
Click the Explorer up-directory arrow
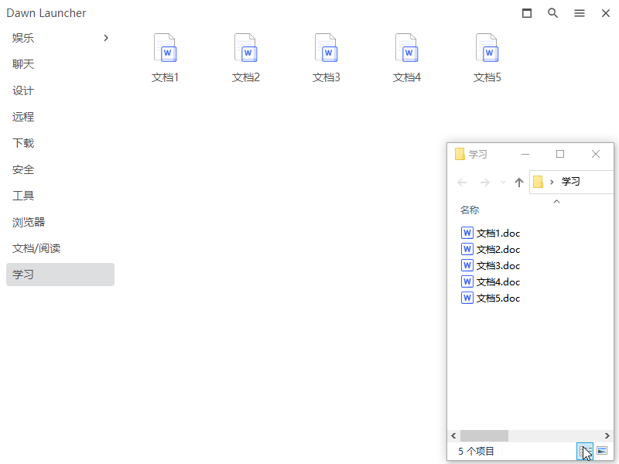click(x=519, y=183)
